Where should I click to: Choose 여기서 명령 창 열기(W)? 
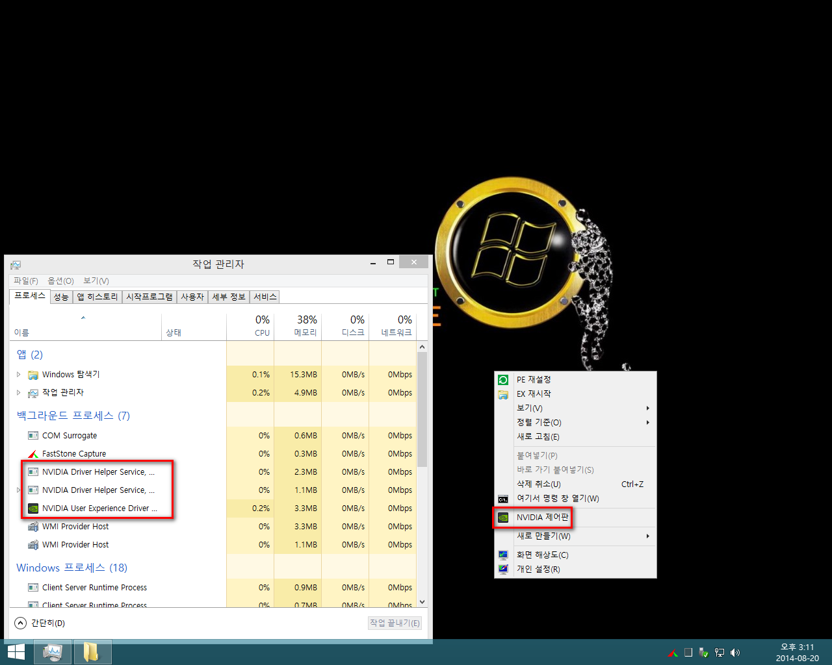point(575,499)
